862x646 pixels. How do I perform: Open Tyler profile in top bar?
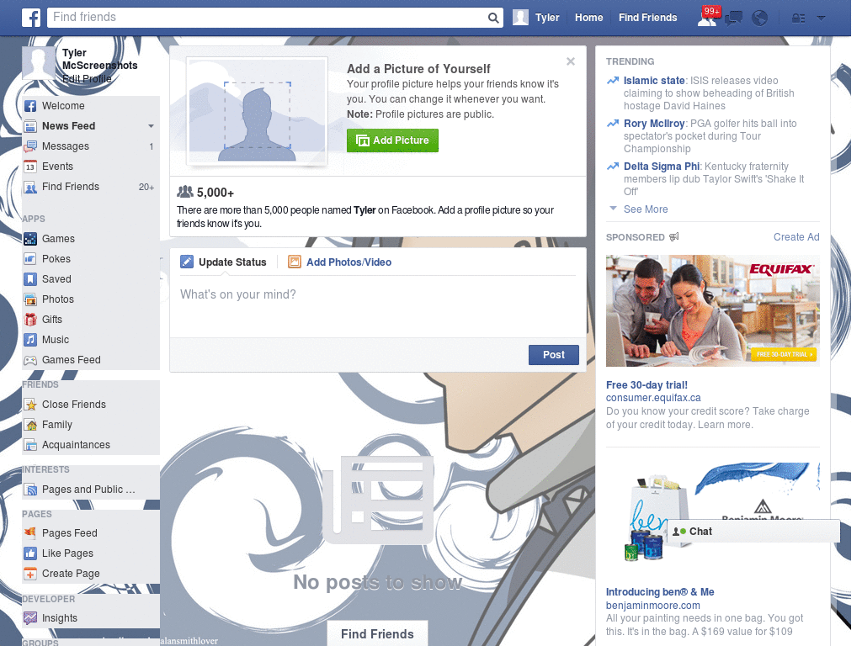click(x=536, y=18)
